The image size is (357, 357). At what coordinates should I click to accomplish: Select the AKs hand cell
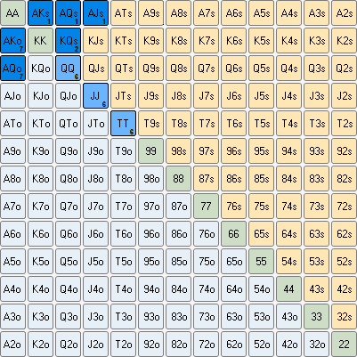(41, 13)
